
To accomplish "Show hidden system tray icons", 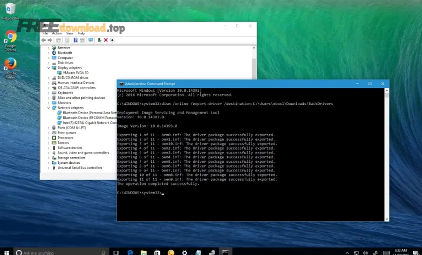I will coord(347,253).
